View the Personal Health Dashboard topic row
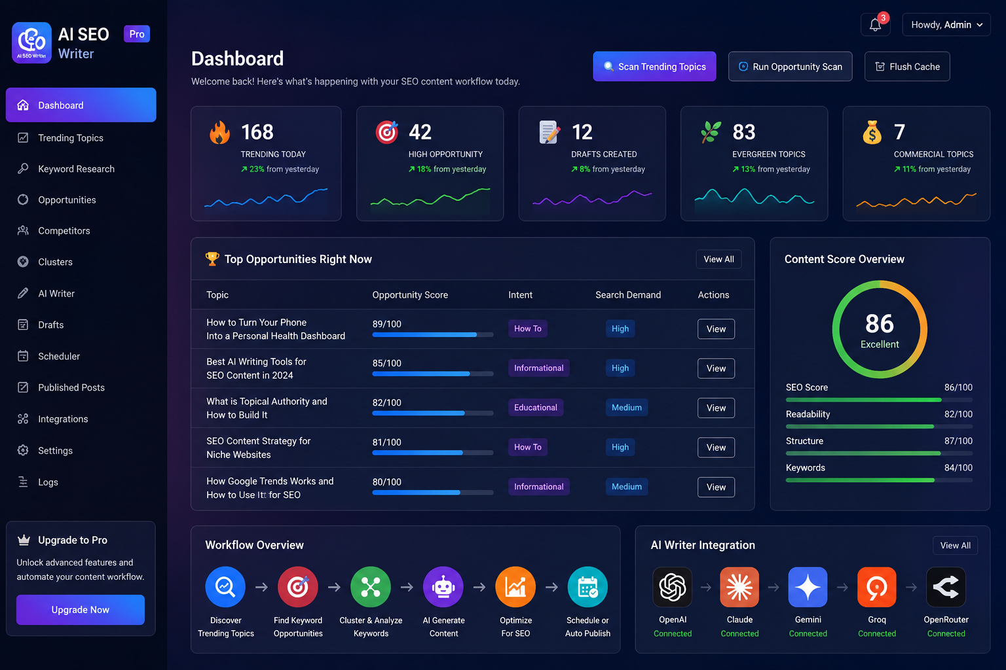 [x=716, y=329]
